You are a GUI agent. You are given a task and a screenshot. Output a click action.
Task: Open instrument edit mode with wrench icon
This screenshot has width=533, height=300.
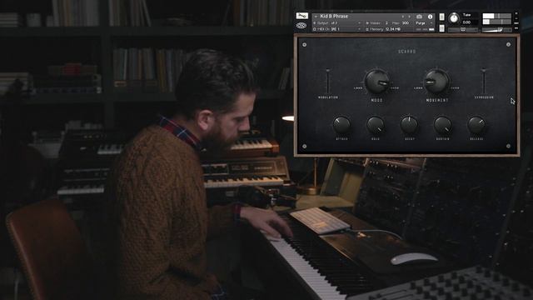(x=301, y=16)
